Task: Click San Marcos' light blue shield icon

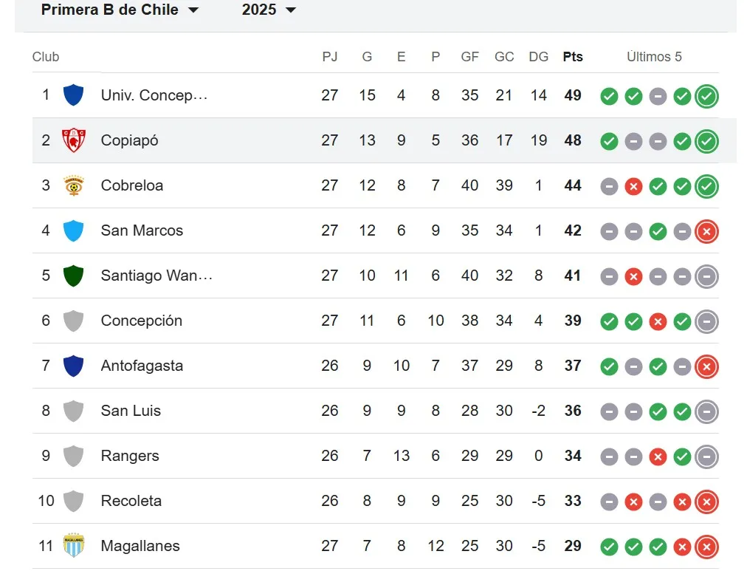Action: click(73, 230)
